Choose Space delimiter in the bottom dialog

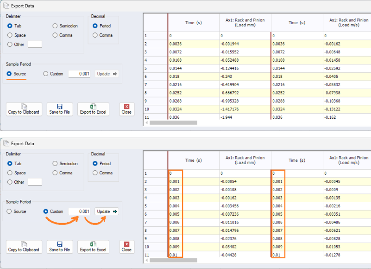click(10, 173)
